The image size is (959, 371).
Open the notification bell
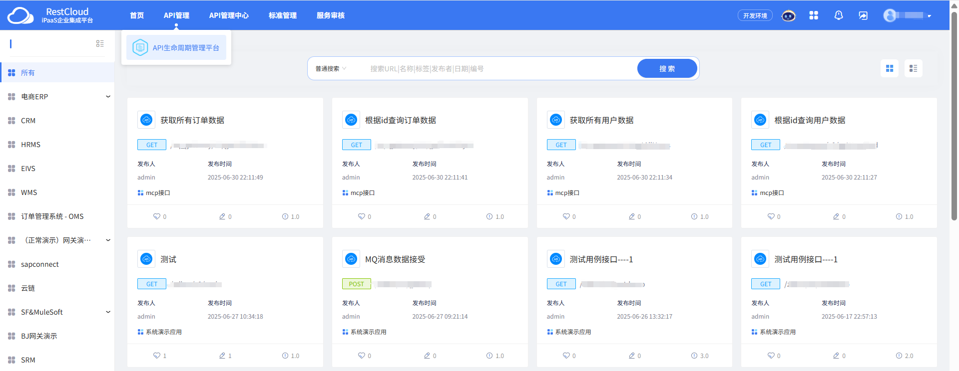839,15
